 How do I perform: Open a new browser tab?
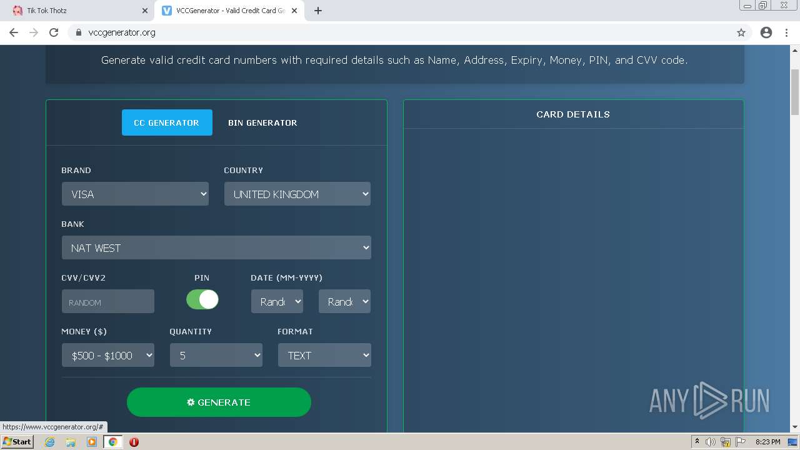click(x=317, y=11)
